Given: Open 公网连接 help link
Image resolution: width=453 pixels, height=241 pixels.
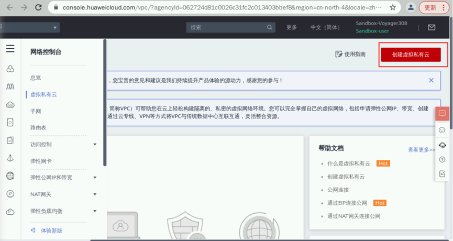Looking at the screenshot, I should pos(338,190).
